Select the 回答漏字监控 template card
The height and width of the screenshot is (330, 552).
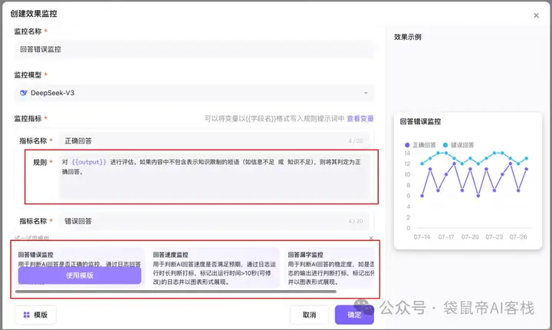tap(330, 268)
